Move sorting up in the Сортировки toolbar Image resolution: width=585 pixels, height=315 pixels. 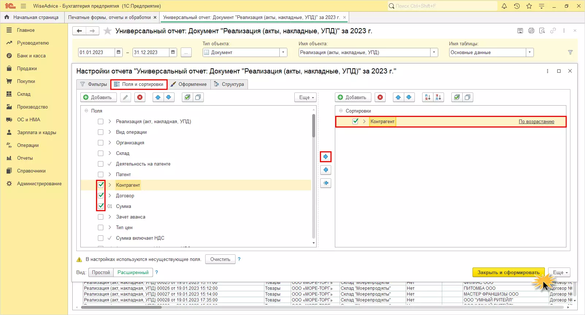pyautogui.click(x=398, y=97)
